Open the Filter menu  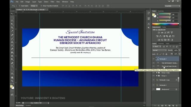pos(52,2)
